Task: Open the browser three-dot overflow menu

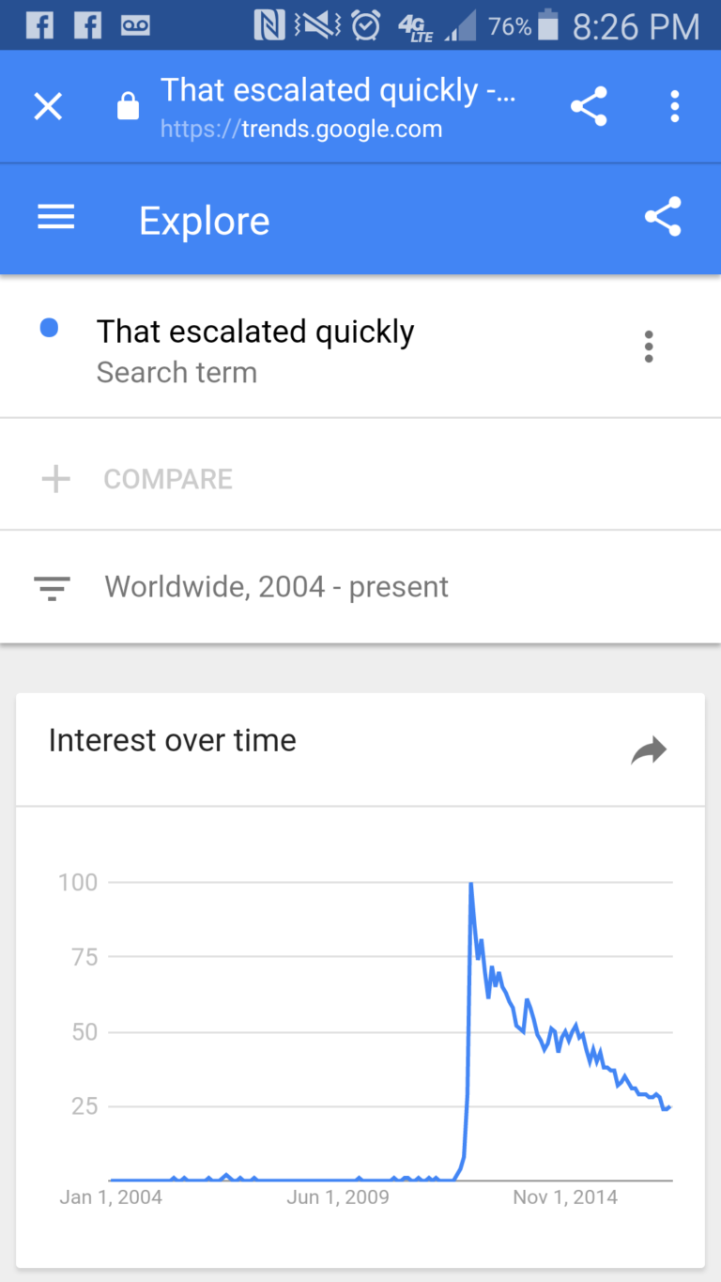Action: click(x=674, y=107)
